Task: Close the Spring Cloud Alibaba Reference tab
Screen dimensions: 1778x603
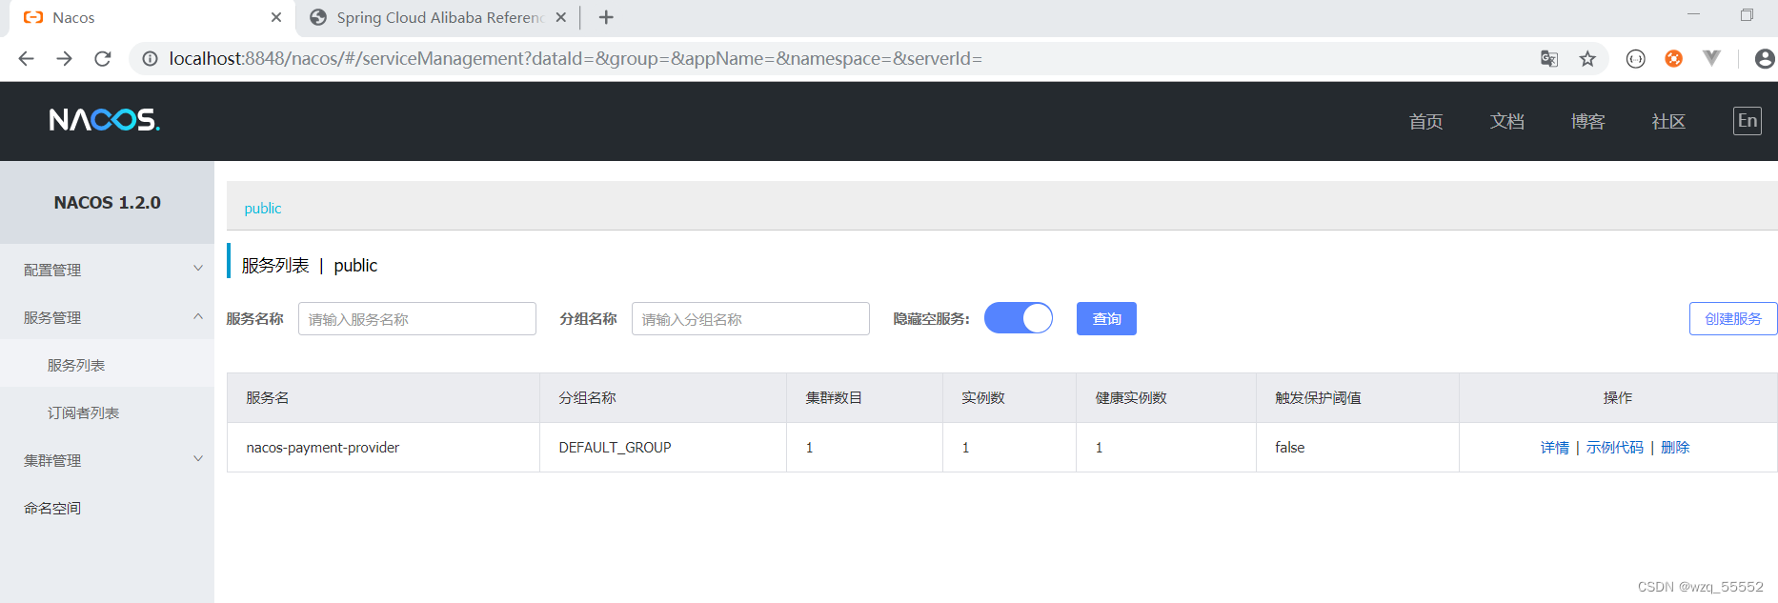Action: click(561, 17)
